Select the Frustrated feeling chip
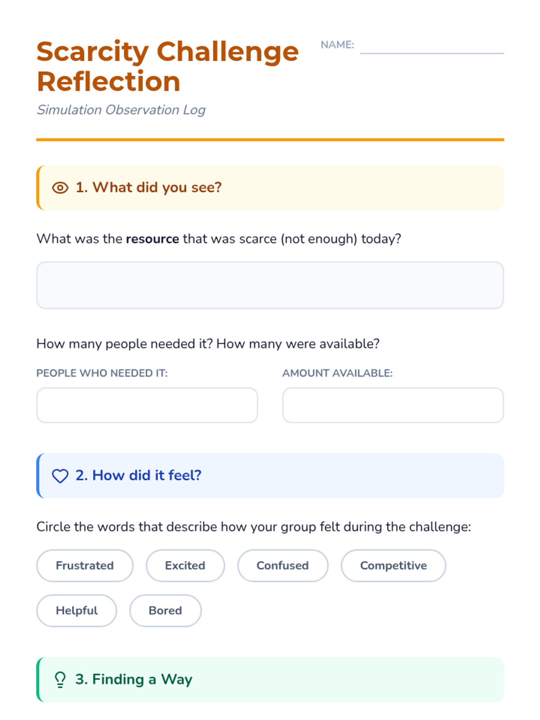540x720 pixels. 85,566
